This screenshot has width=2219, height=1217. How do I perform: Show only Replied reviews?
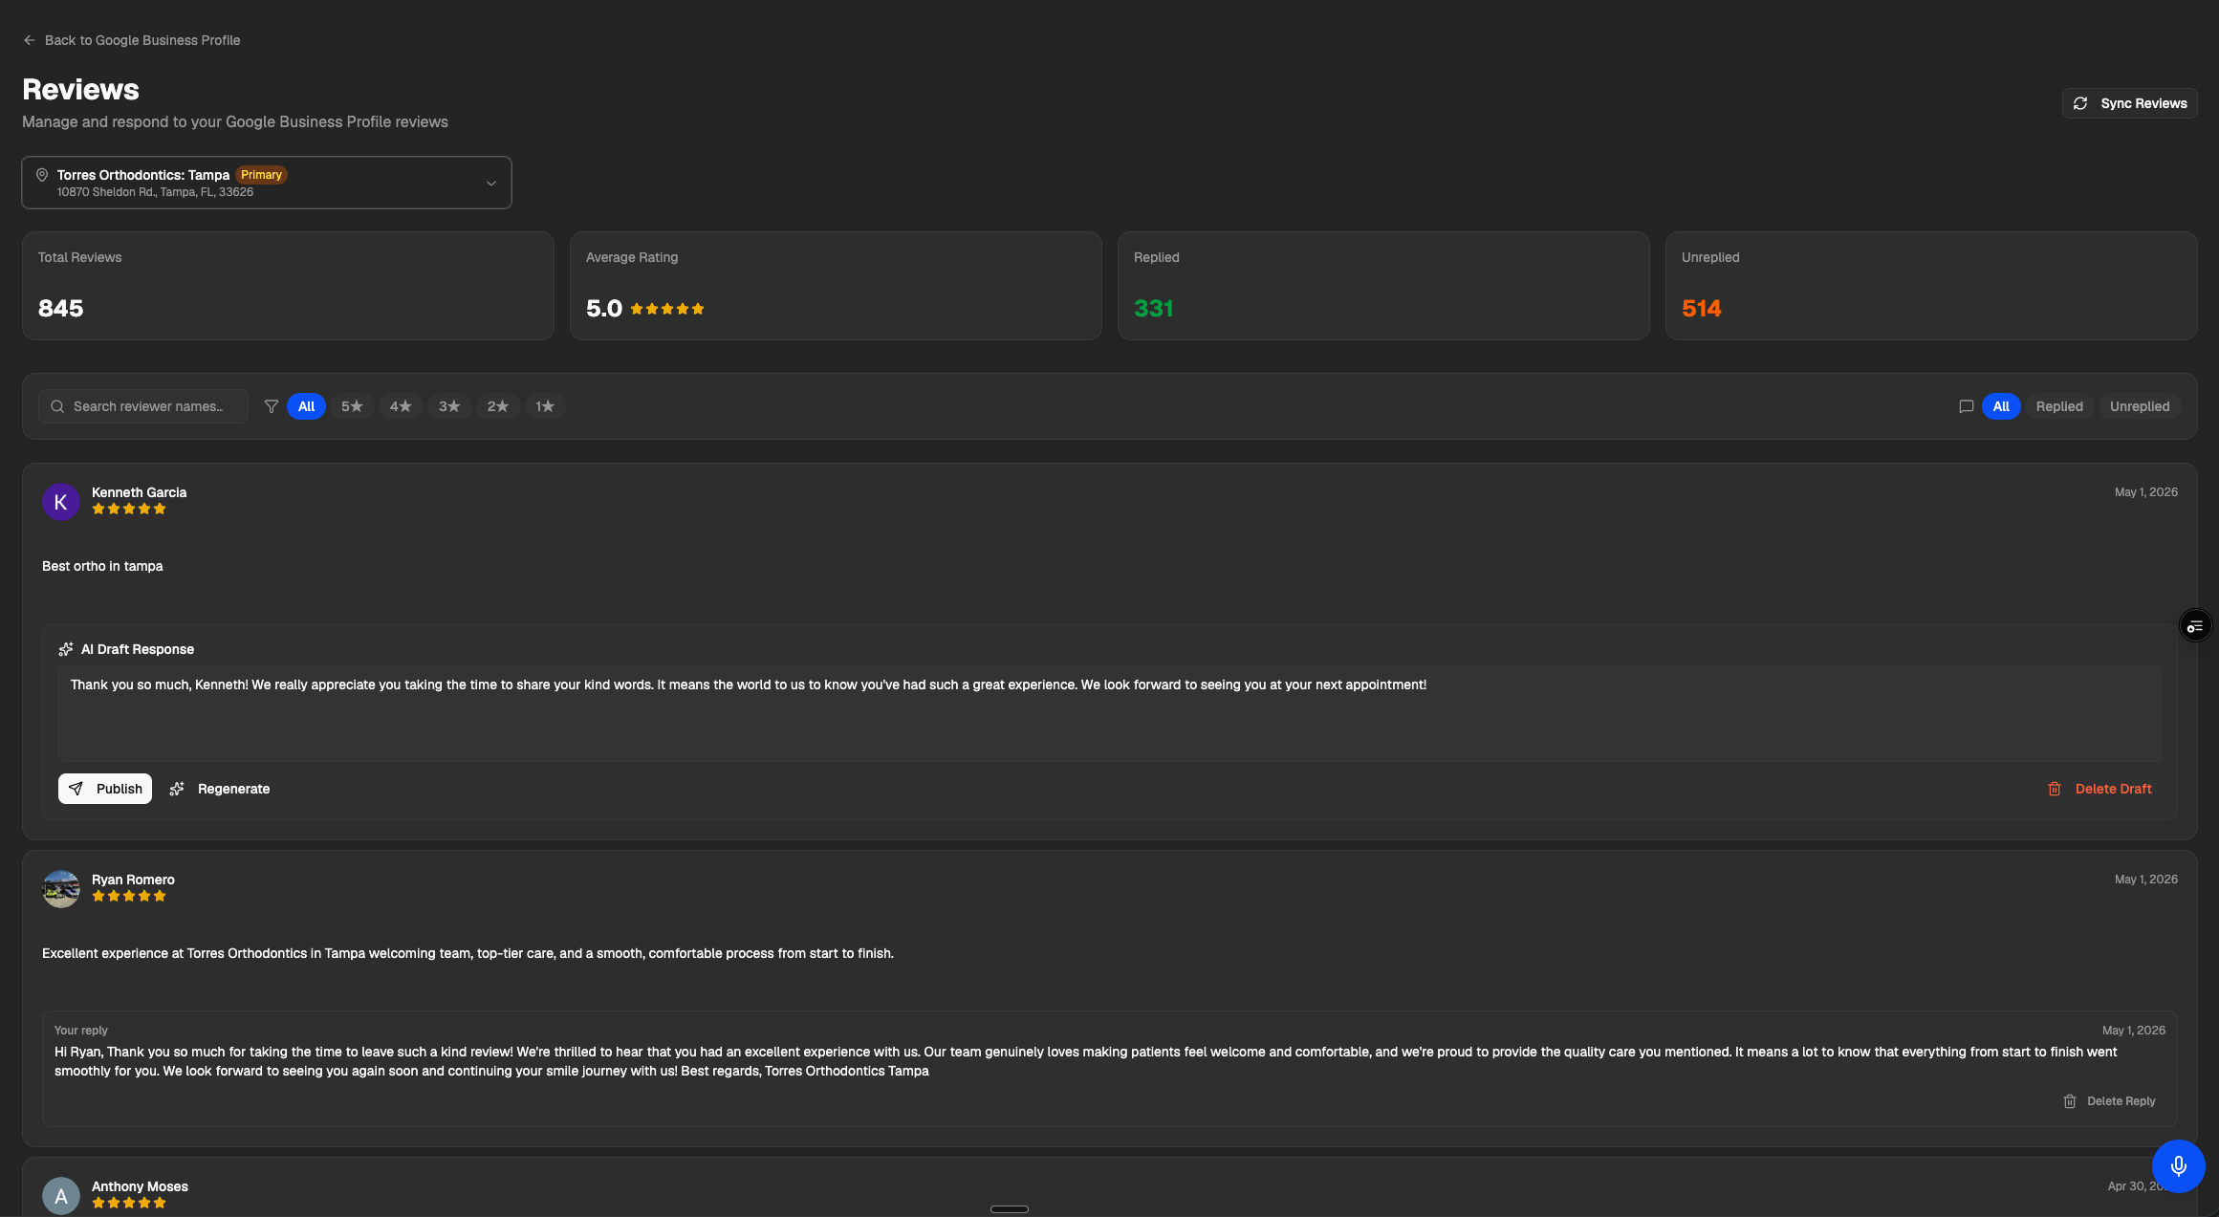2059,406
